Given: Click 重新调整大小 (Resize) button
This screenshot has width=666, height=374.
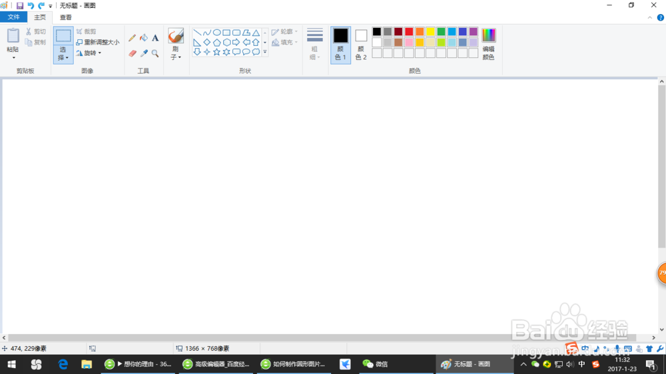Looking at the screenshot, I should (x=98, y=43).
